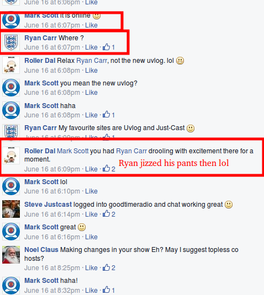Open Noel Claus's profile picture

[11, 255]
